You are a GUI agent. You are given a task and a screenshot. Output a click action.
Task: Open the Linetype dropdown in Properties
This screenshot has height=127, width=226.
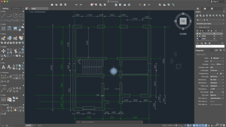[x=217, y=64]
